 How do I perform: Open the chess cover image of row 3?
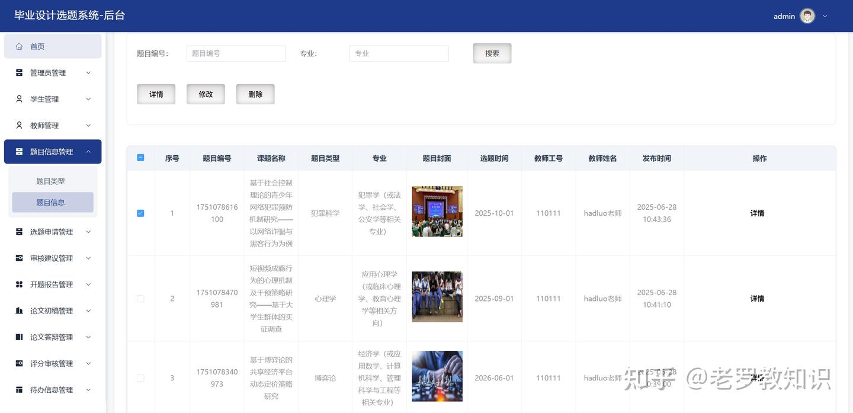click(437, 376)
